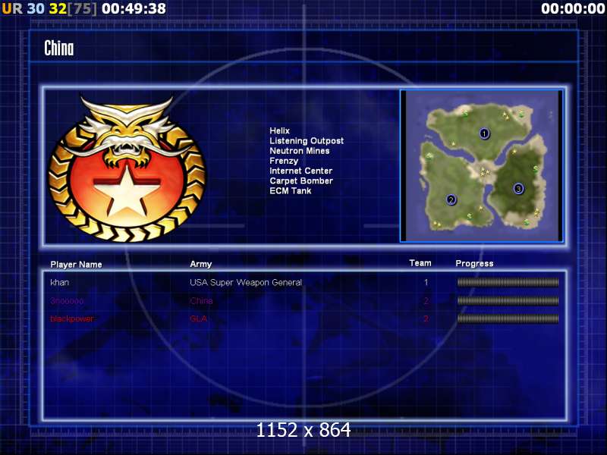Open the island map preview thumbnail
Screen dimensions: 607x455
point(482,166)
